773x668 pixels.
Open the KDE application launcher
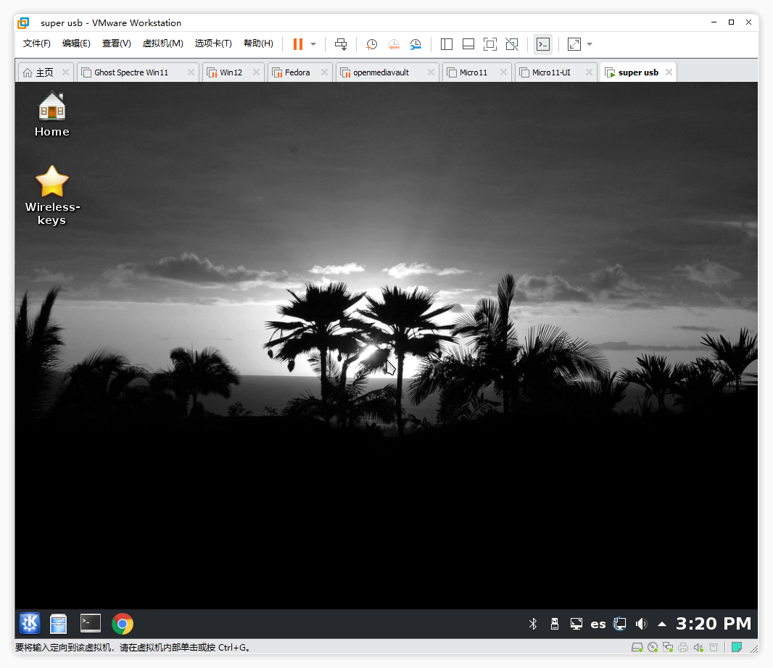tap(30, 623)
